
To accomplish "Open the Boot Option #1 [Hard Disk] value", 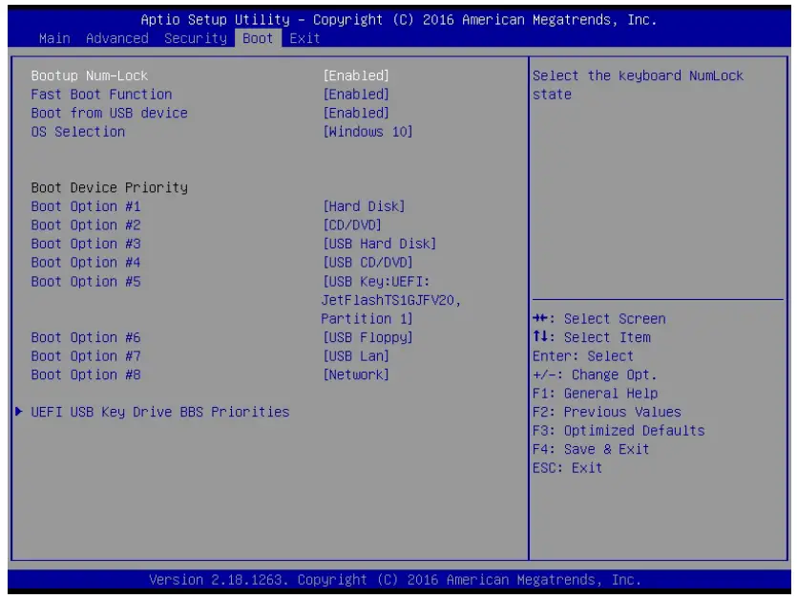I will pos(364,206).
